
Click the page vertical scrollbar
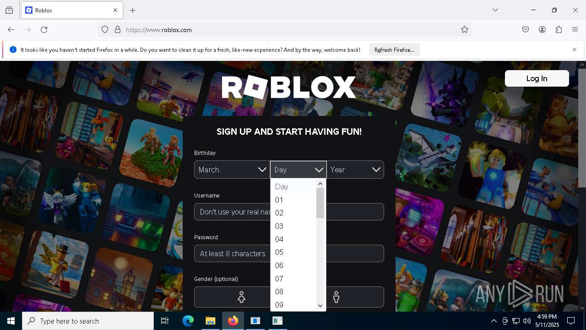coord(582,128)
